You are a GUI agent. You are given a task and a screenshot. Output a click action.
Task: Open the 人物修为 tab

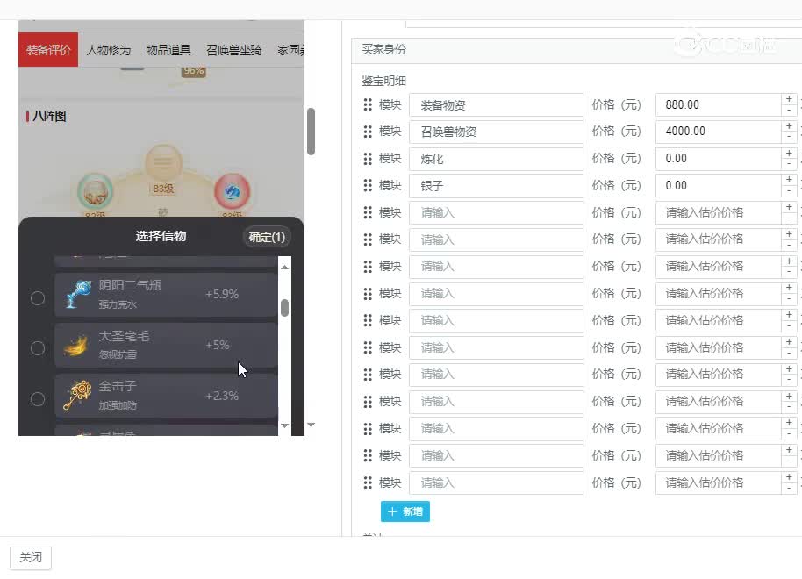[x=109, y=50]
